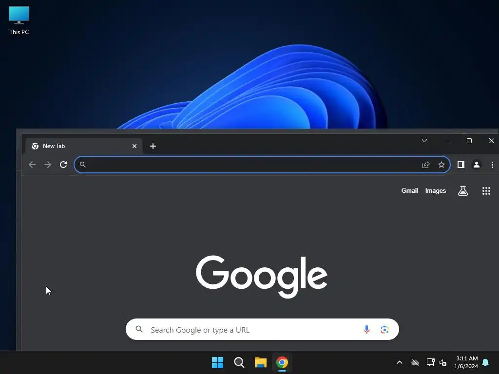The height and width of the screenshot is (374, 499).
Task: Open the Images link
Action: (435, 190)
